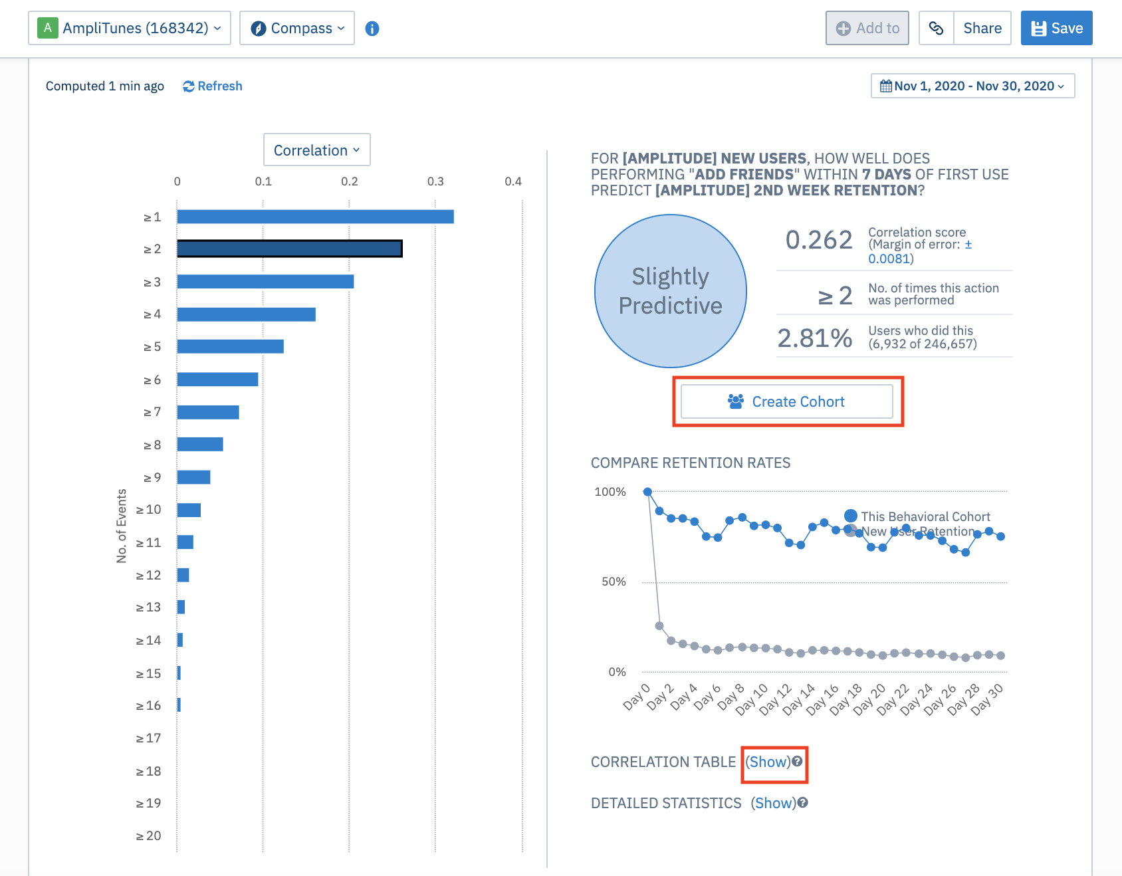Screen dimensions: 1122x876
Task: Click the Refresh link
Action: tap(213, 86)
